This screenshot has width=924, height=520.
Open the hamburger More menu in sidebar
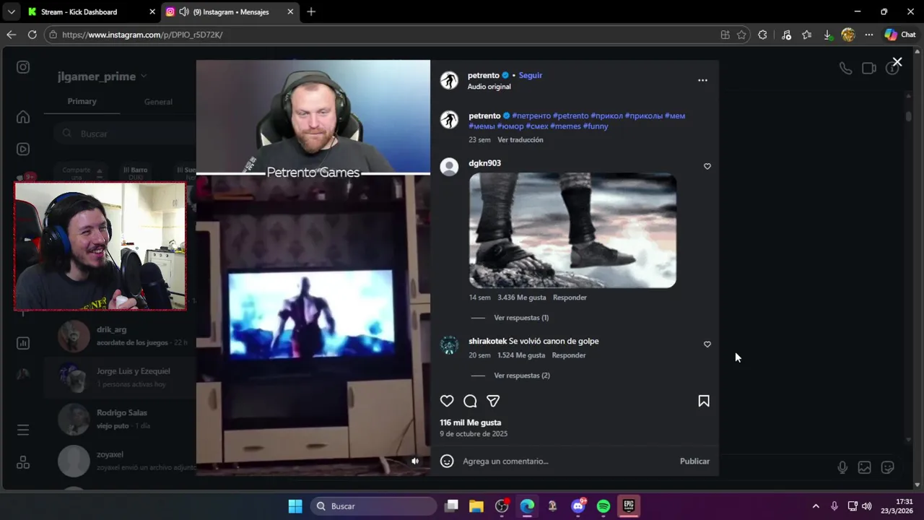[23, 430]
